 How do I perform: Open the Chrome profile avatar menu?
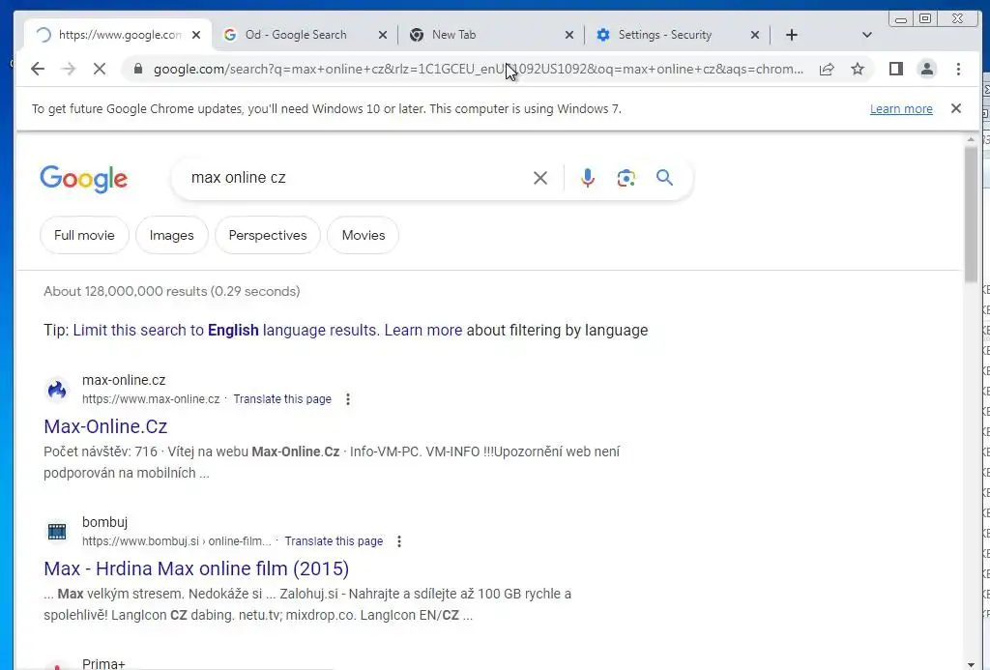point(927,69)
